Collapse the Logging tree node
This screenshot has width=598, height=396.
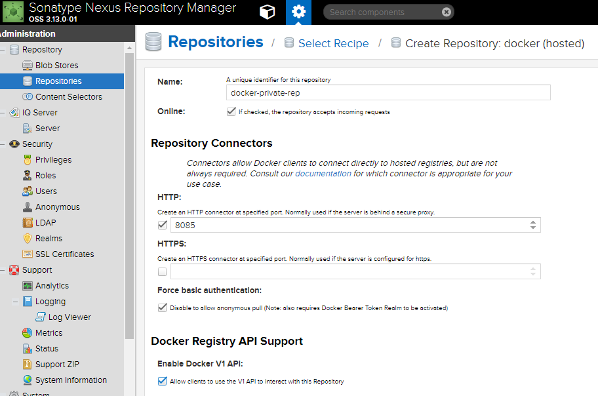[x=15, y=302]
